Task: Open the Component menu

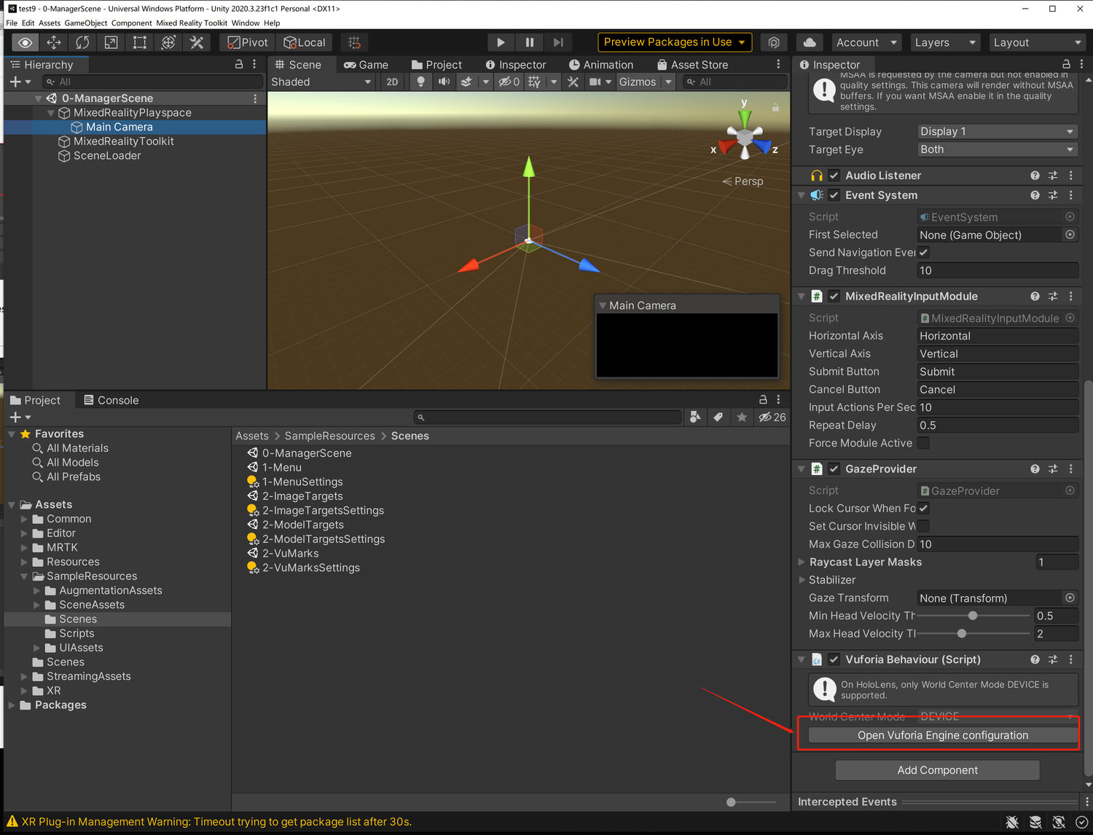Action: click(x=131, y=23)
